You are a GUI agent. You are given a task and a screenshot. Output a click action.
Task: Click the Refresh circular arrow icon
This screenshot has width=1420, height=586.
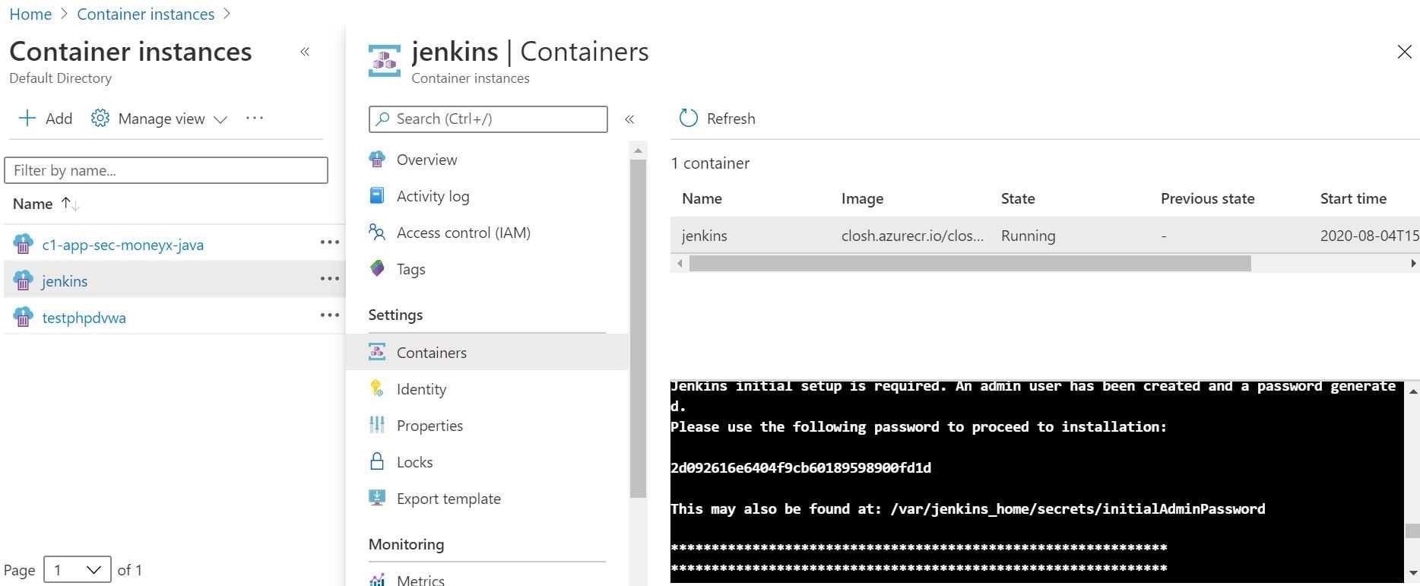(x=688, y=118)
